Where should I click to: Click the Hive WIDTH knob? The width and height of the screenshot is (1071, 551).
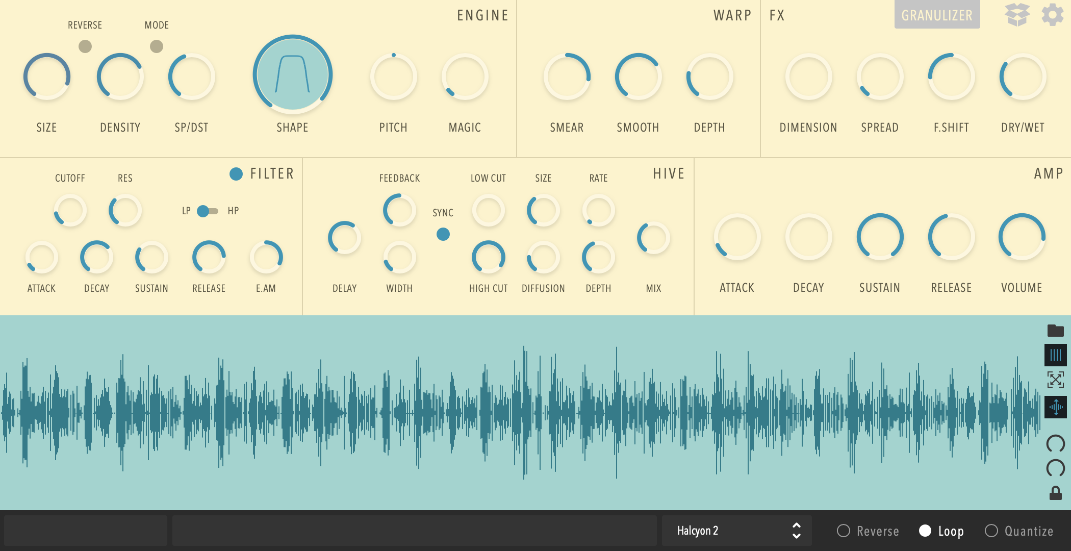coord(400,257)
